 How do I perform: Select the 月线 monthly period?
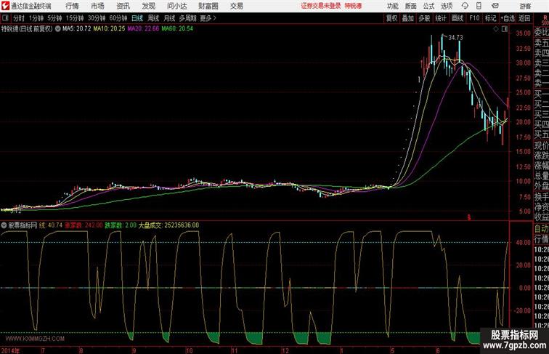pyautogui.click(x=169, y=18)
